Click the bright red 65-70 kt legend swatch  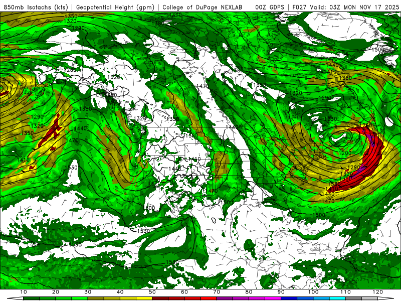click(x=209, y=298)
